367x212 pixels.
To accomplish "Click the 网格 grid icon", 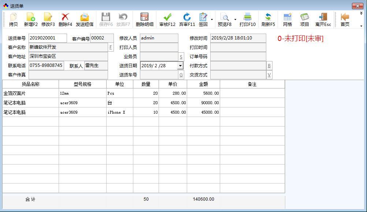I will click(x=288, y=20).
